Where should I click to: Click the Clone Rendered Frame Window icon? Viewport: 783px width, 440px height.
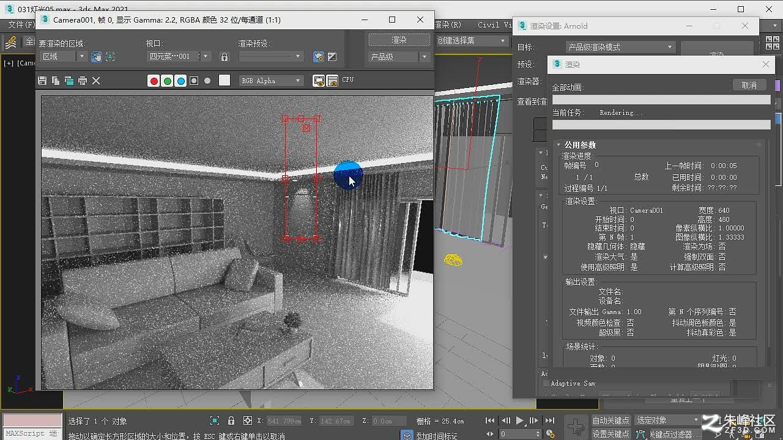(x=69, y=81)
